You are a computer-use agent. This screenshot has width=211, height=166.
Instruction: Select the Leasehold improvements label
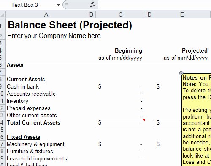pyautogui.click(x=37, y=159)
